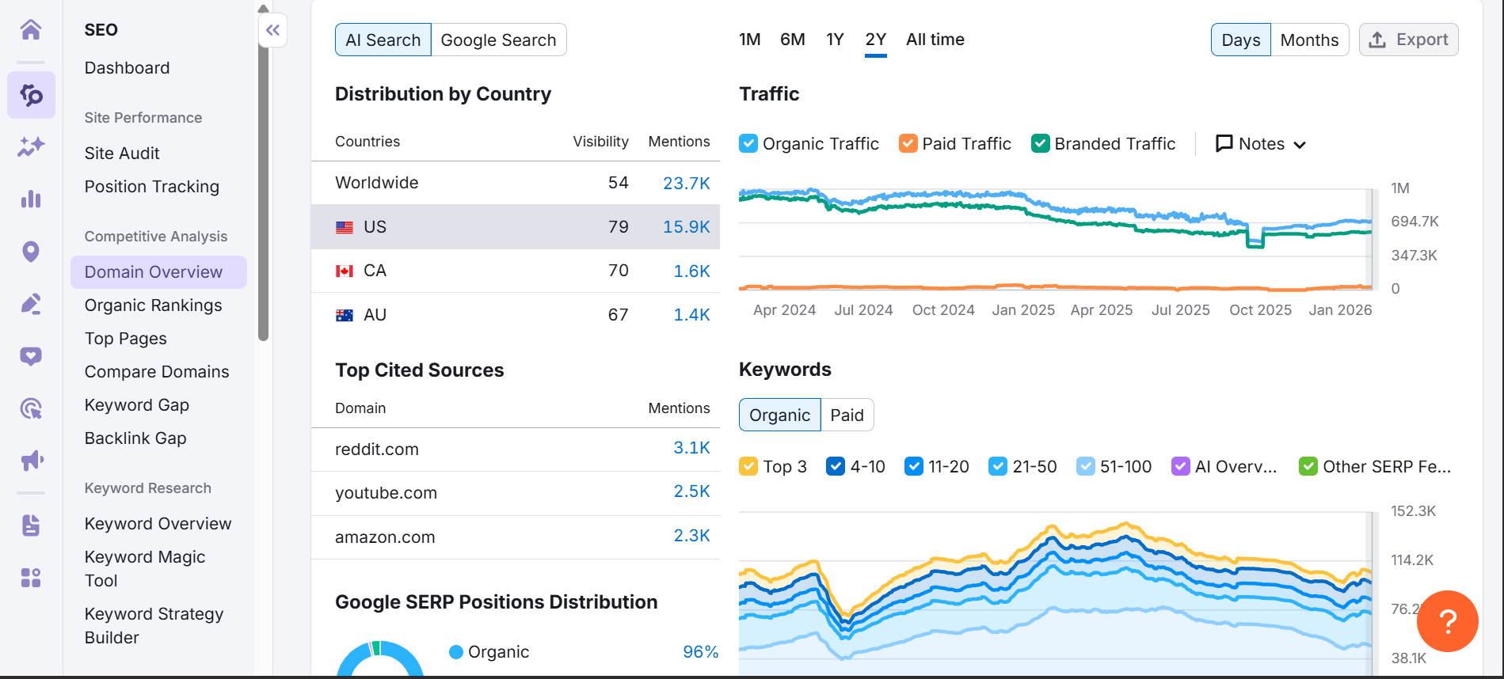Click reddit.com mentions 3.1K link

692,448
